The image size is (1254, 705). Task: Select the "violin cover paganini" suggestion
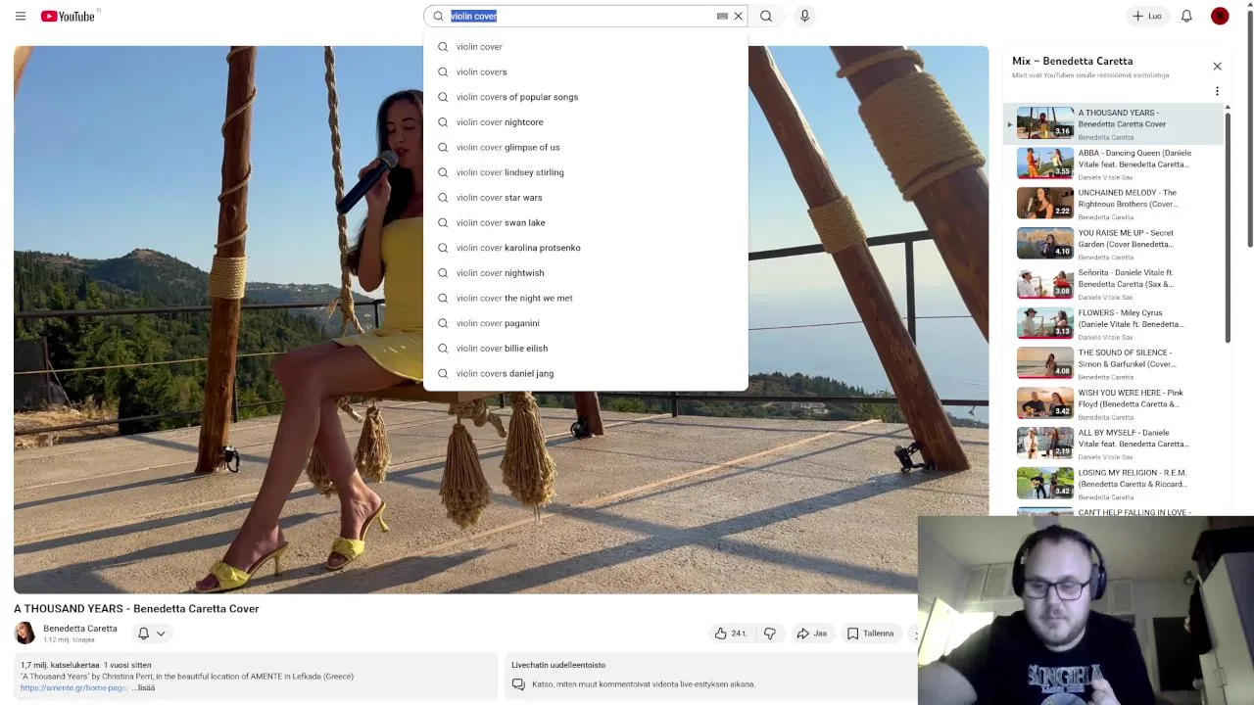[x=586, y=323]
